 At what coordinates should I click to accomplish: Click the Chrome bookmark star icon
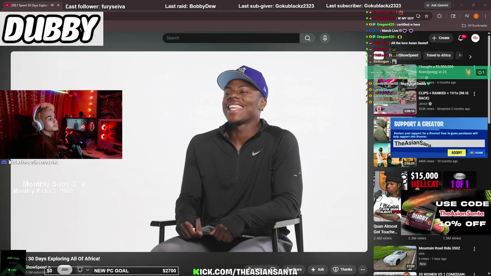click(x=426, y=16)
